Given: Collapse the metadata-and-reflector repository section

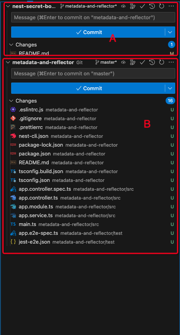Looking at the screenshot, I should coord(8,63).
